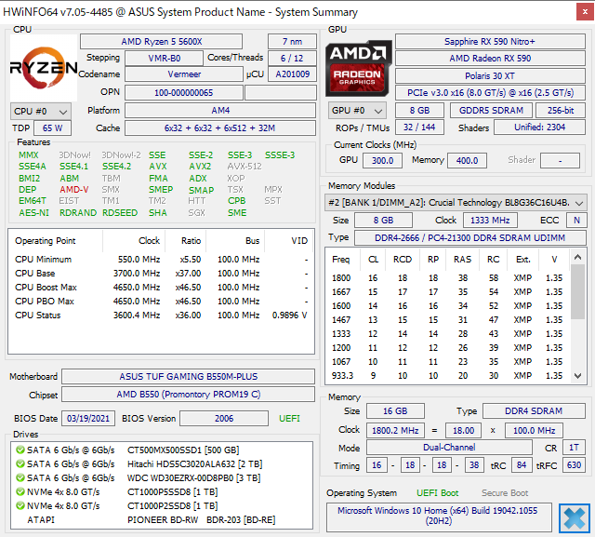Open the CPU #0 selector dropdown
Image resolution: width=595 pixels, height=537 pixels.
click(41, 112)
